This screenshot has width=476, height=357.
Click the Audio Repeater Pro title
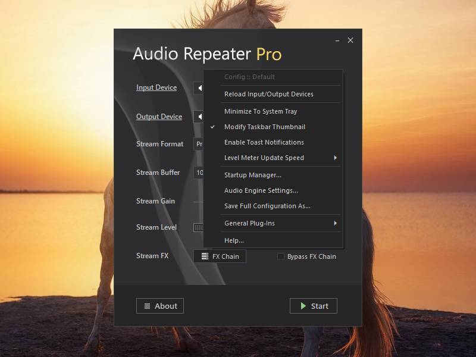(x=207, y=54)
